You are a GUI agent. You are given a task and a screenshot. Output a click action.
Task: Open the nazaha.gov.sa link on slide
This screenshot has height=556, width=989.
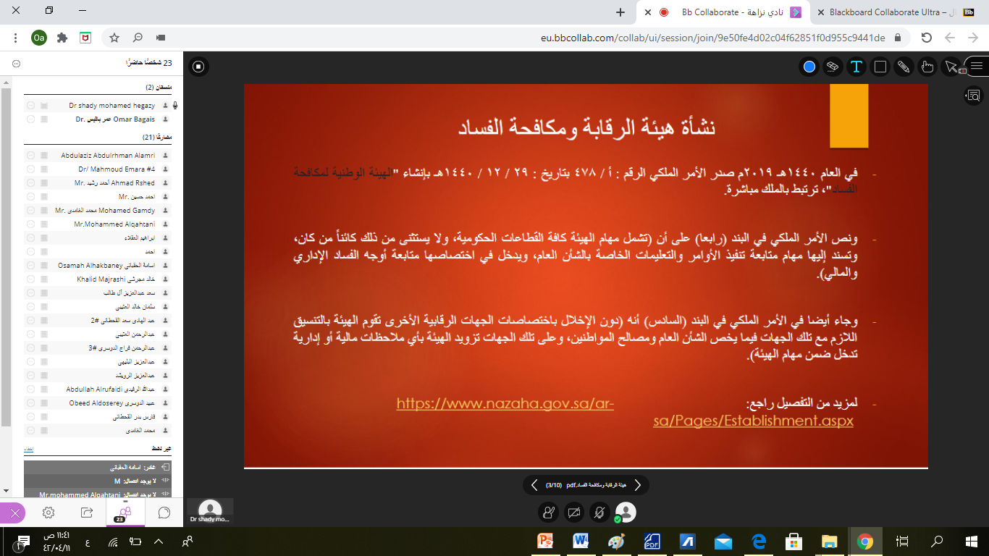click(x=505, y=403)
